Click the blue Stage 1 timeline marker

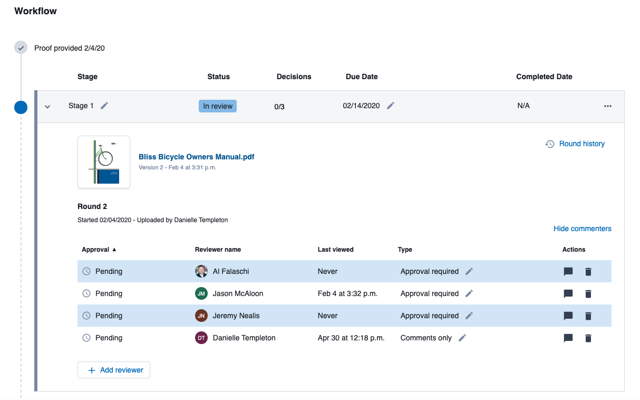(x=21, y=107)
